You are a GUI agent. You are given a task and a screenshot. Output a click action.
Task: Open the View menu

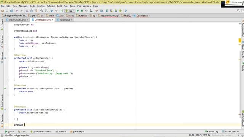pyautogui.click(x=15, y=6)
